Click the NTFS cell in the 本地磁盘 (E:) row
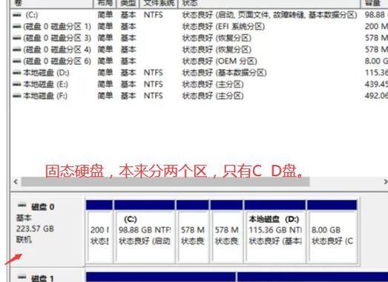Image resolution: width=388 pixels, height=282 pixels. pyautogui.click(x=153, y=84)
